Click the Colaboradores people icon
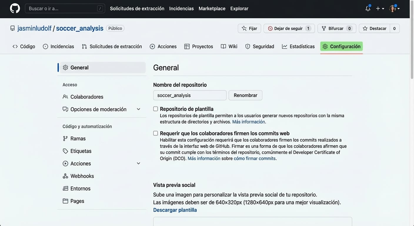Viewport: 414px width, 226px height. pos(65,97)
